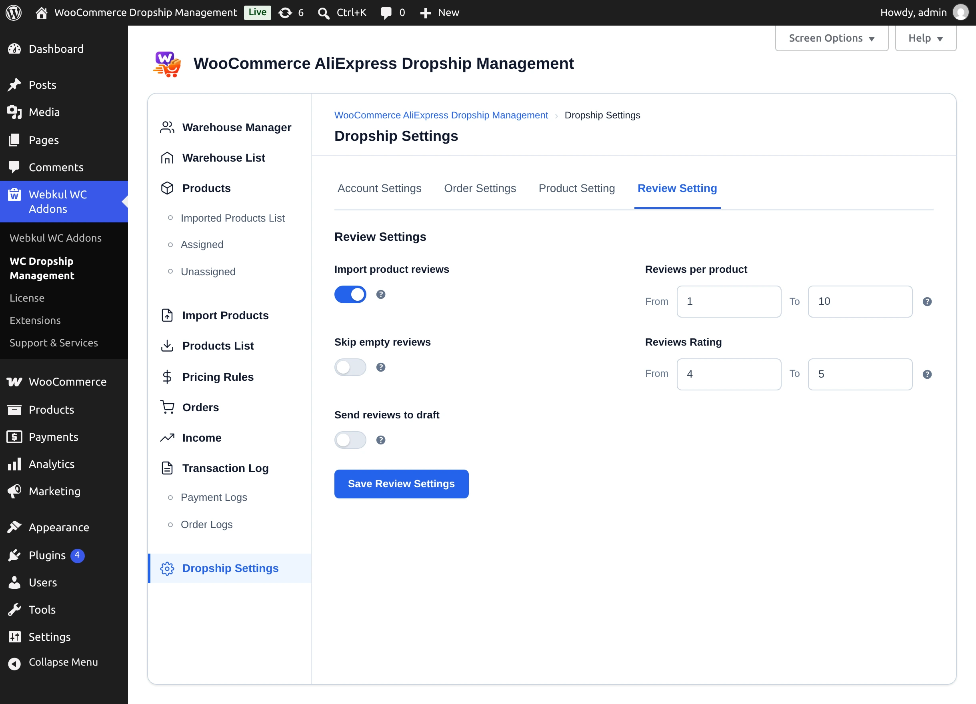Click help icon next to Reviews Rating fields
Screen dimensions: 976x704
(x=927, y=374)
